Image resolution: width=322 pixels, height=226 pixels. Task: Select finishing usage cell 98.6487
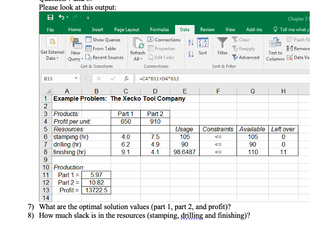point(184,152)
